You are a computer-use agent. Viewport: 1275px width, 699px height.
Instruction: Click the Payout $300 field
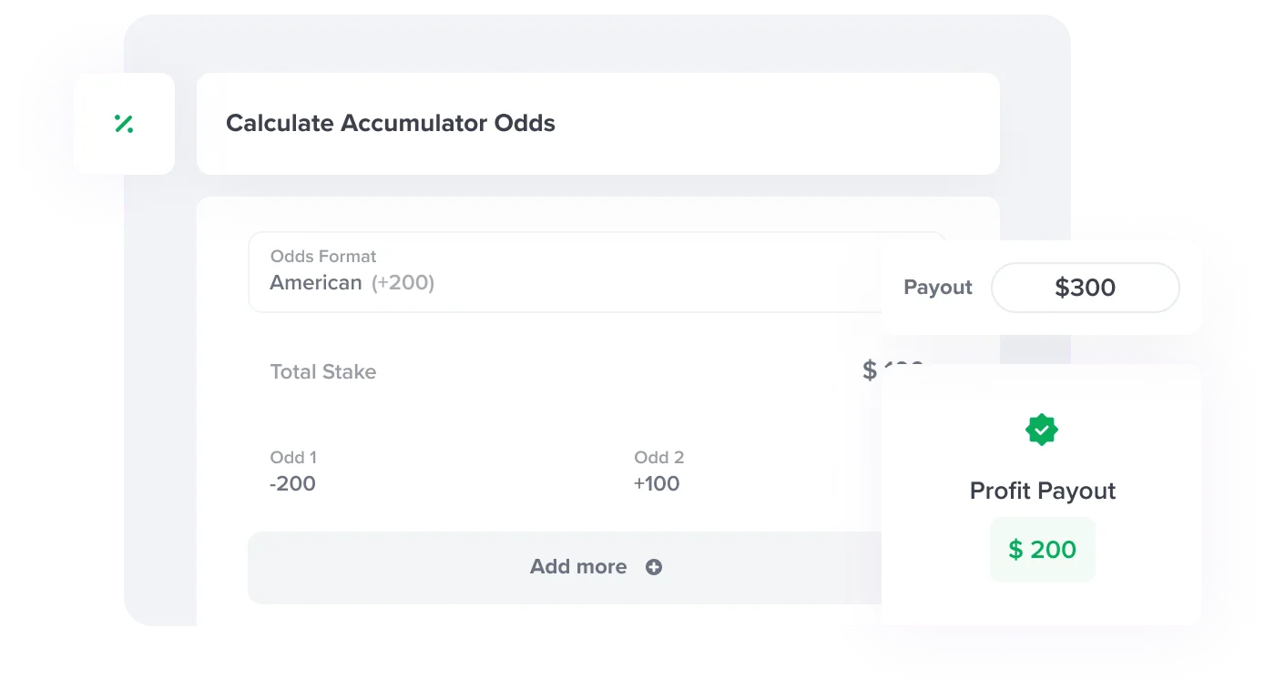[x=1086, y=289]
